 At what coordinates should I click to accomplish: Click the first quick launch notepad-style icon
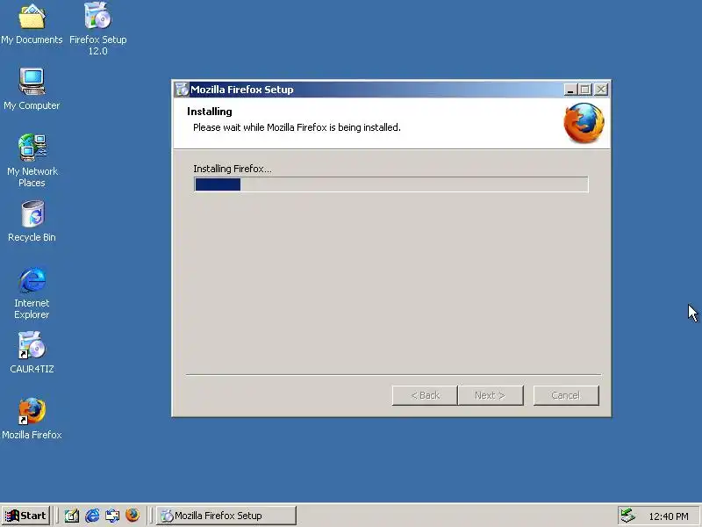(72, 516)
